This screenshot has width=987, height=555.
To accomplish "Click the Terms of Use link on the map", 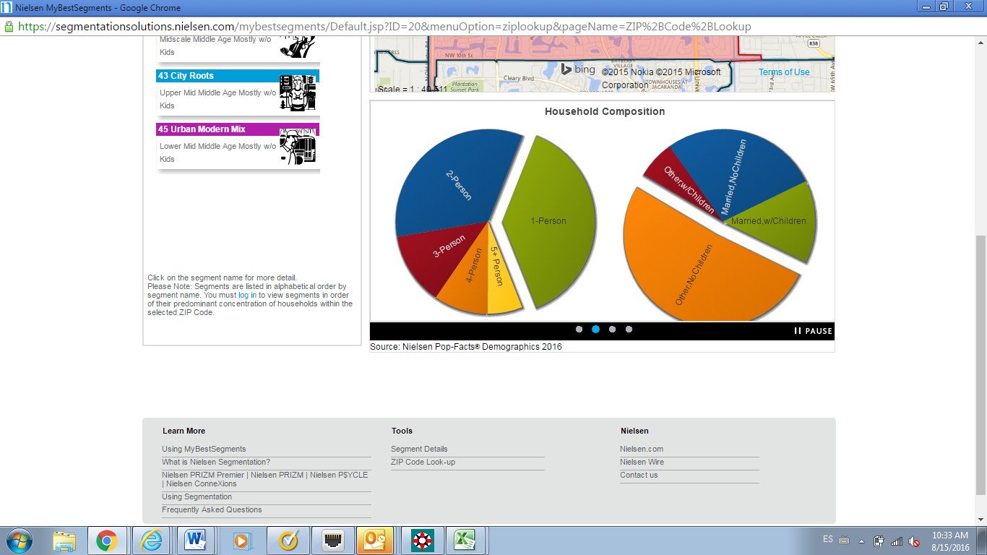I will 785,72.
